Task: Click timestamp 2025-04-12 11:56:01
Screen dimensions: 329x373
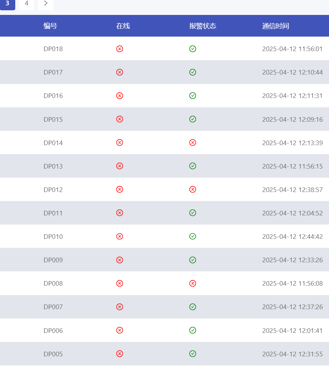Action: click(292, 49)
